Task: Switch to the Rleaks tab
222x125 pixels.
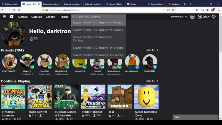Action: pyautogui.click(x=136, y=4)
